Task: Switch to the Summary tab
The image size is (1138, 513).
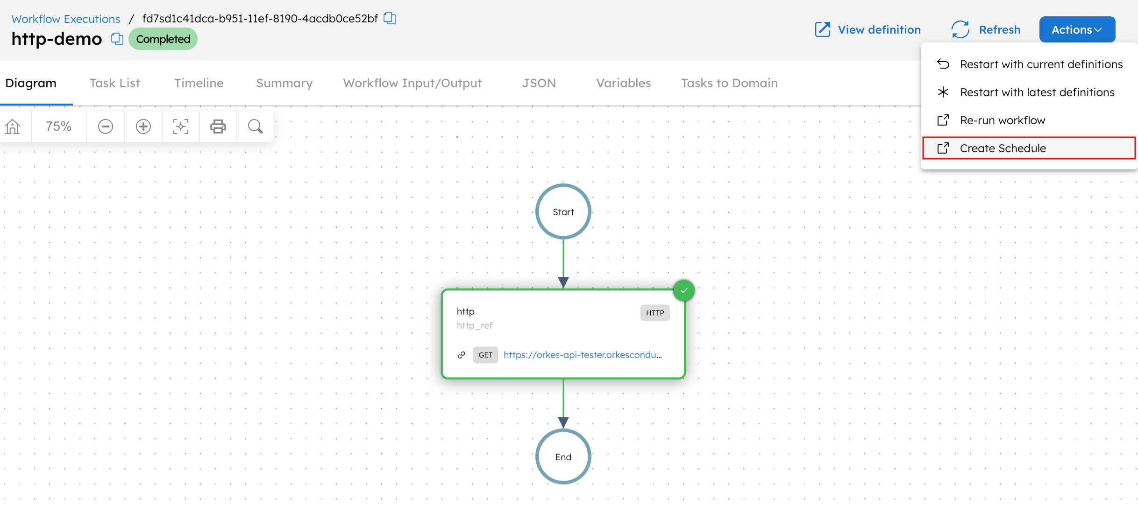Action: 284,83
